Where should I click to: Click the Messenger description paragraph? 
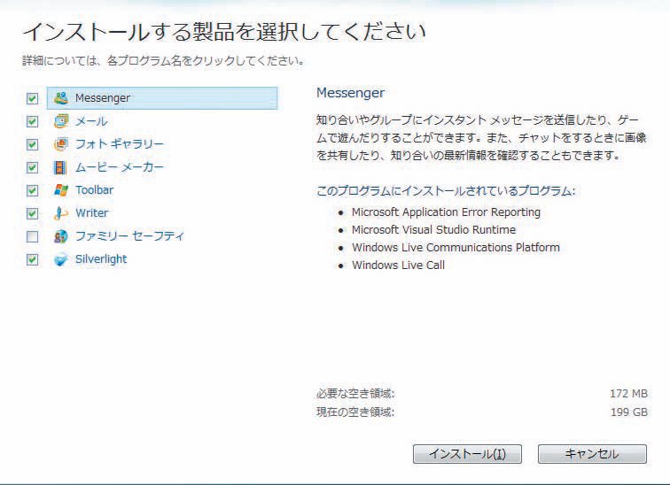[x=481, y=137]
